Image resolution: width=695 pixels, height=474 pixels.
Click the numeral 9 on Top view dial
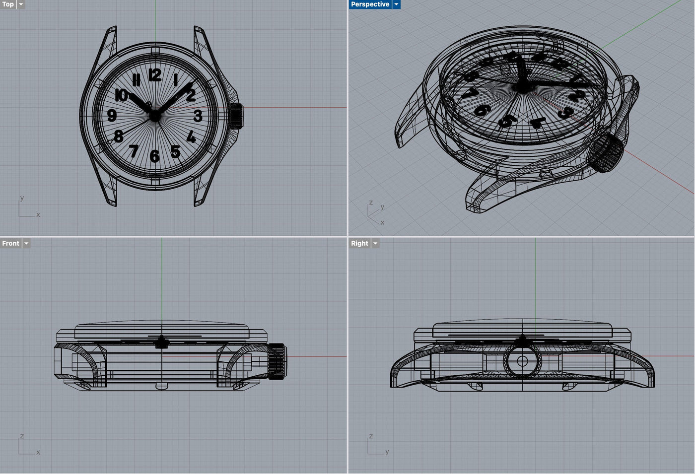[112, 116]
